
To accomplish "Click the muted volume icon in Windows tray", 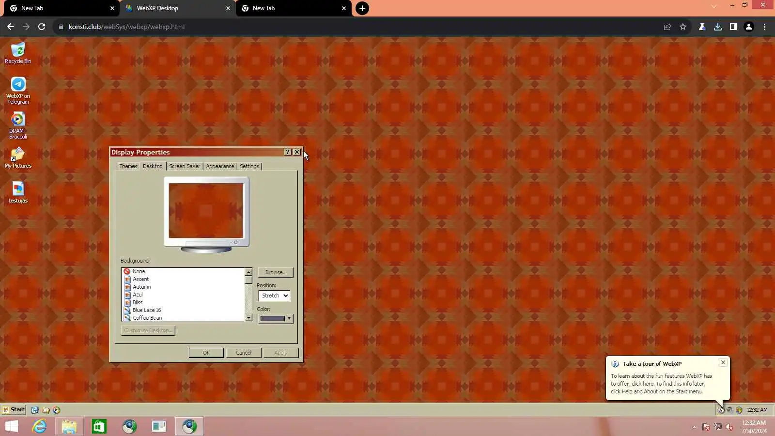I will click(x=729, y=427).
